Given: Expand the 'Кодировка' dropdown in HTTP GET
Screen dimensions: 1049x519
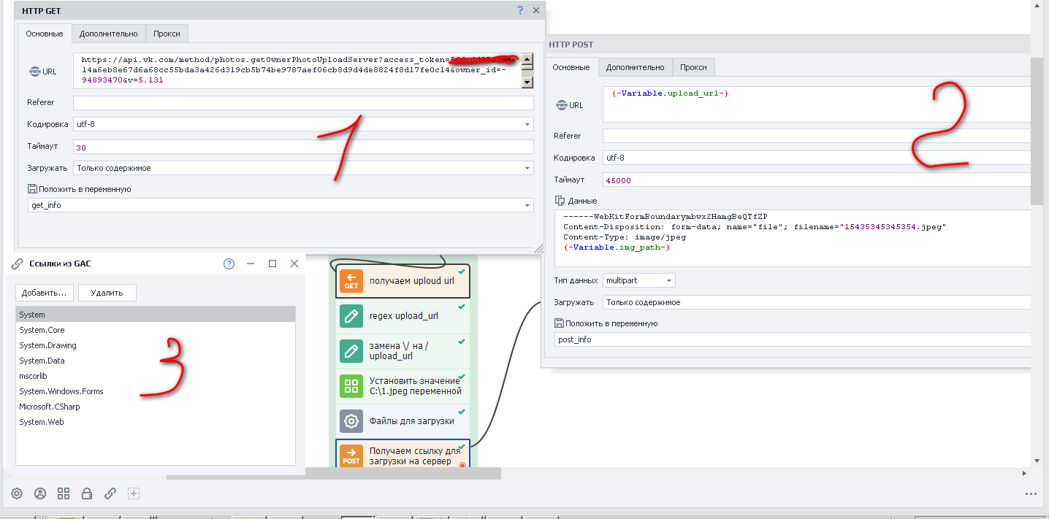Looking at the screenshot, I should [x=527, y=124].
